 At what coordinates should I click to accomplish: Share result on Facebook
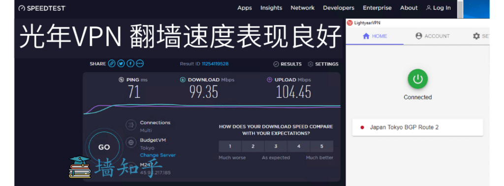click(130, 63)
